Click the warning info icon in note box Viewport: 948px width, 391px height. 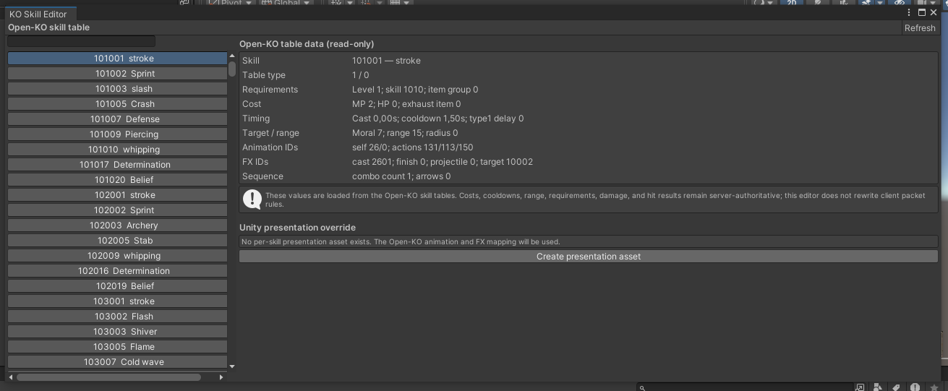[252, 199]
